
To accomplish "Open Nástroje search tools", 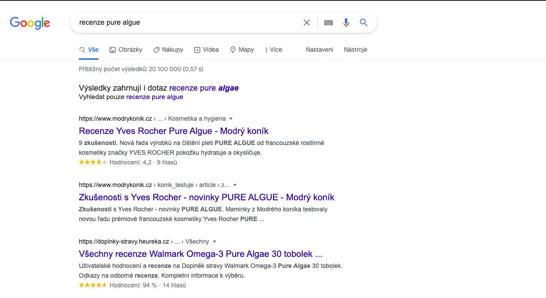I will 355,50.
